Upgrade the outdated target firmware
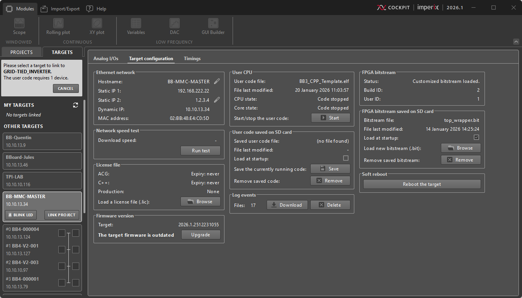This screenshot has width=522, height=298. point(201,235)
